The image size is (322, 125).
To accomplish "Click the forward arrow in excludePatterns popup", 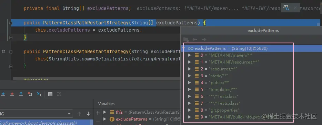I will pos(204,39).
